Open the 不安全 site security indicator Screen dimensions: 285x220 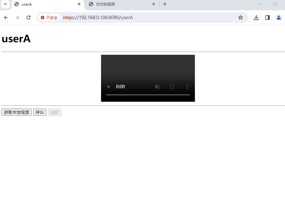[x=49, y=18]
